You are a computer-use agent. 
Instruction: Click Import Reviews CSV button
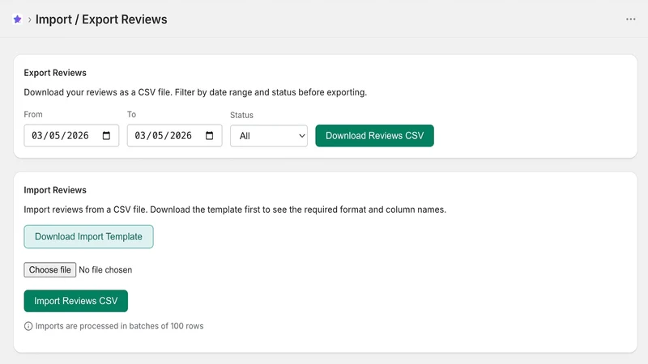pos(75,301)
